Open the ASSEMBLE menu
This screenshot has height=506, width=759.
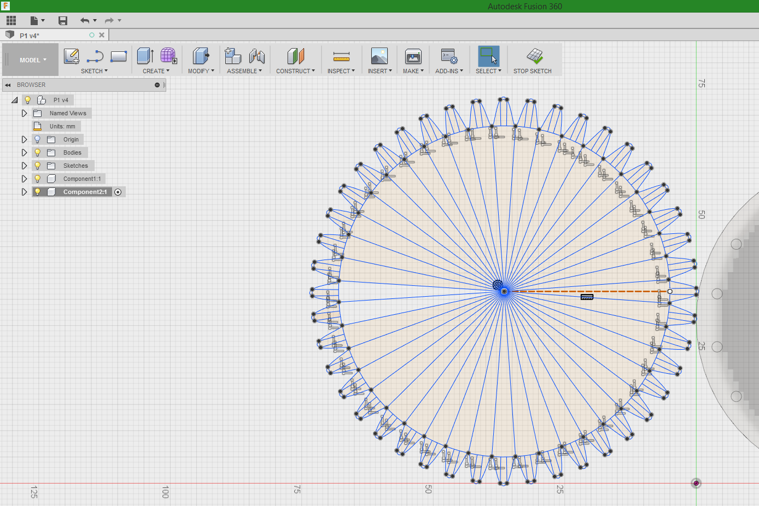pos(244,71)
